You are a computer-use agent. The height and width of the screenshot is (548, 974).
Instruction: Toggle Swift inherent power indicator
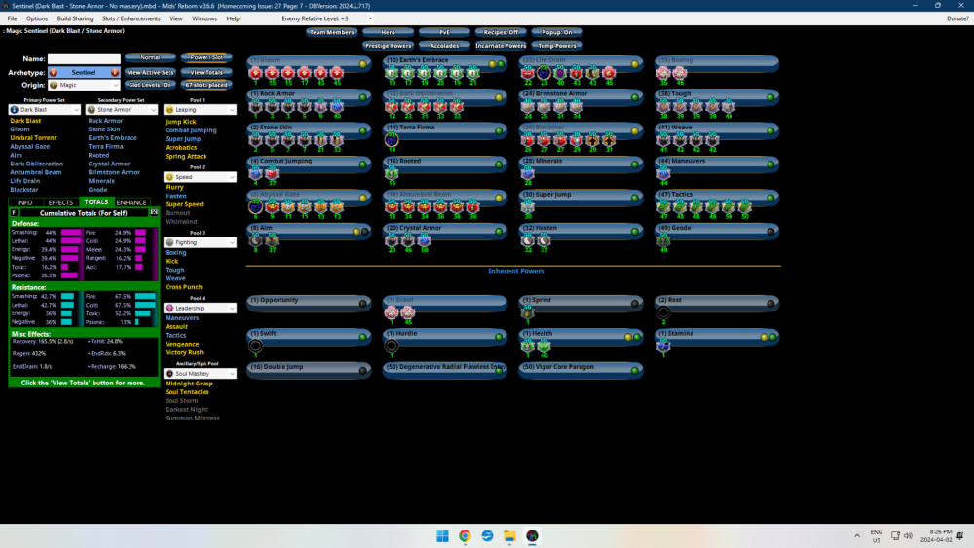click(x=362, y=337)
